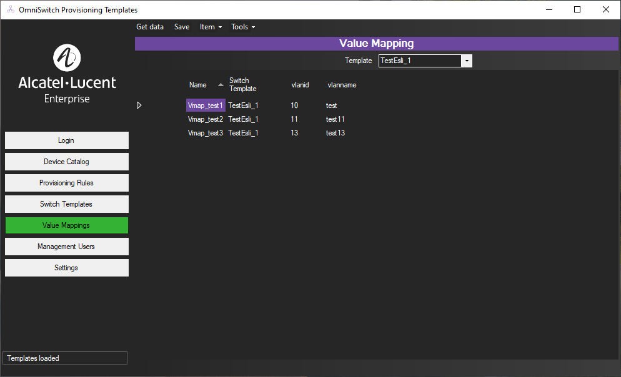Click Switch Template cell in Vmap_test3 row
The height and width of the screenshot is (377, 621).
coord(243,133)
